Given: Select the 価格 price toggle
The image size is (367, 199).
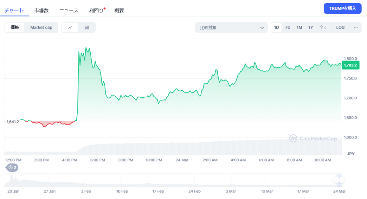Looking at the screenshot, I should point(15,28).
